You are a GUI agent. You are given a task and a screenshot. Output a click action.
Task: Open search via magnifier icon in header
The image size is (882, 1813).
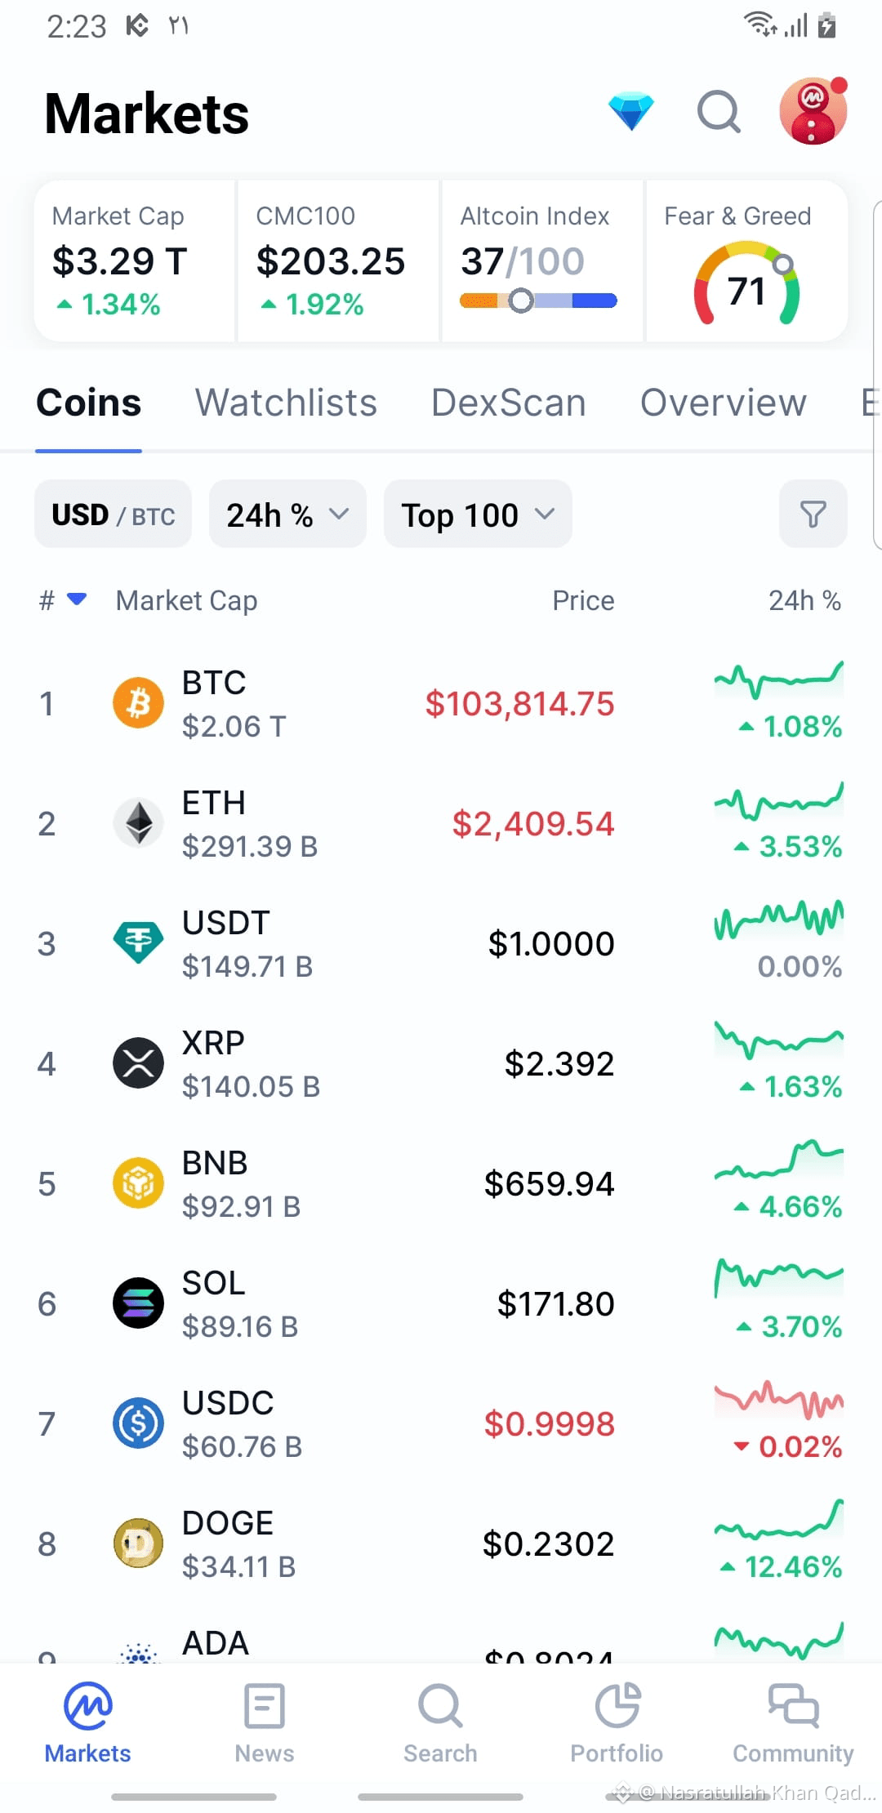click(x=719, y=112)
